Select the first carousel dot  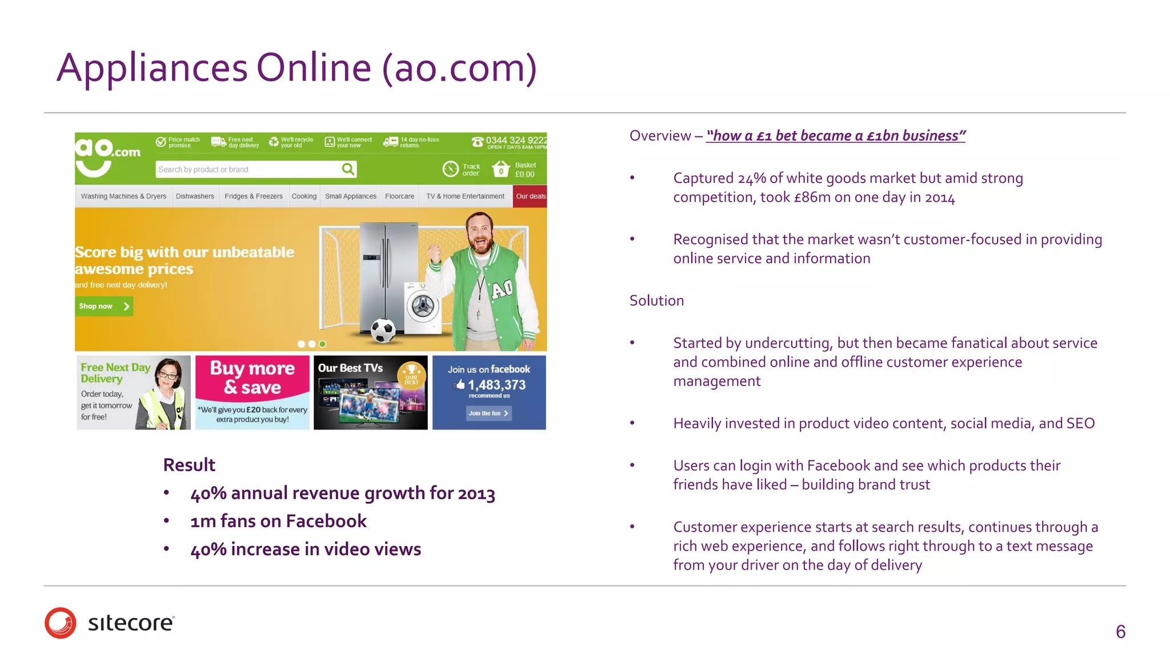301,344
